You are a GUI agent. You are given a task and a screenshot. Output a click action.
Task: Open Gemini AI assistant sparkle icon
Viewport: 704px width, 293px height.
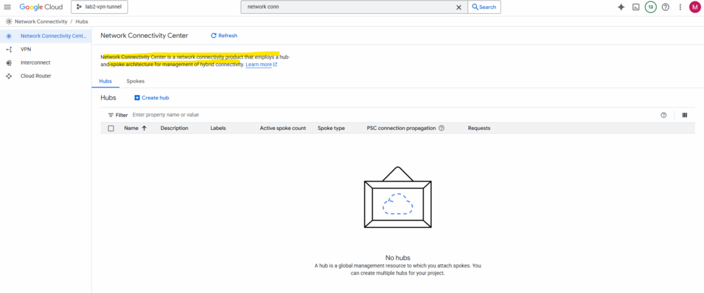[x=621, y=7]
